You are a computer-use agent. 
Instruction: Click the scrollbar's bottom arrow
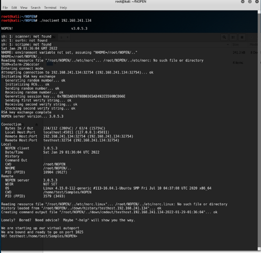pos(259,249)
